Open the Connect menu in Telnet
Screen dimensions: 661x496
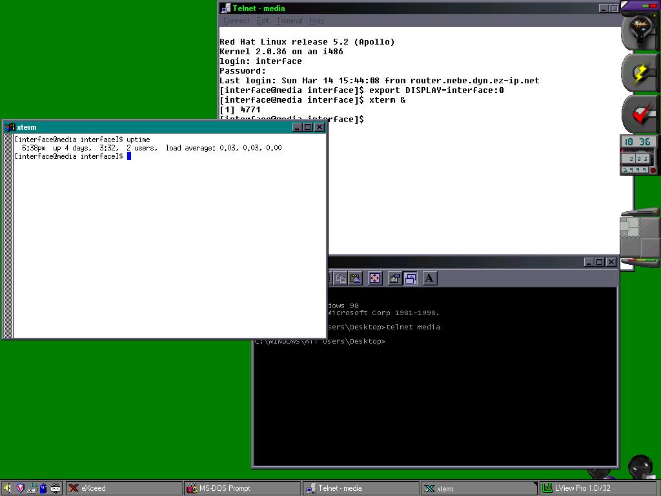(236, 21)
